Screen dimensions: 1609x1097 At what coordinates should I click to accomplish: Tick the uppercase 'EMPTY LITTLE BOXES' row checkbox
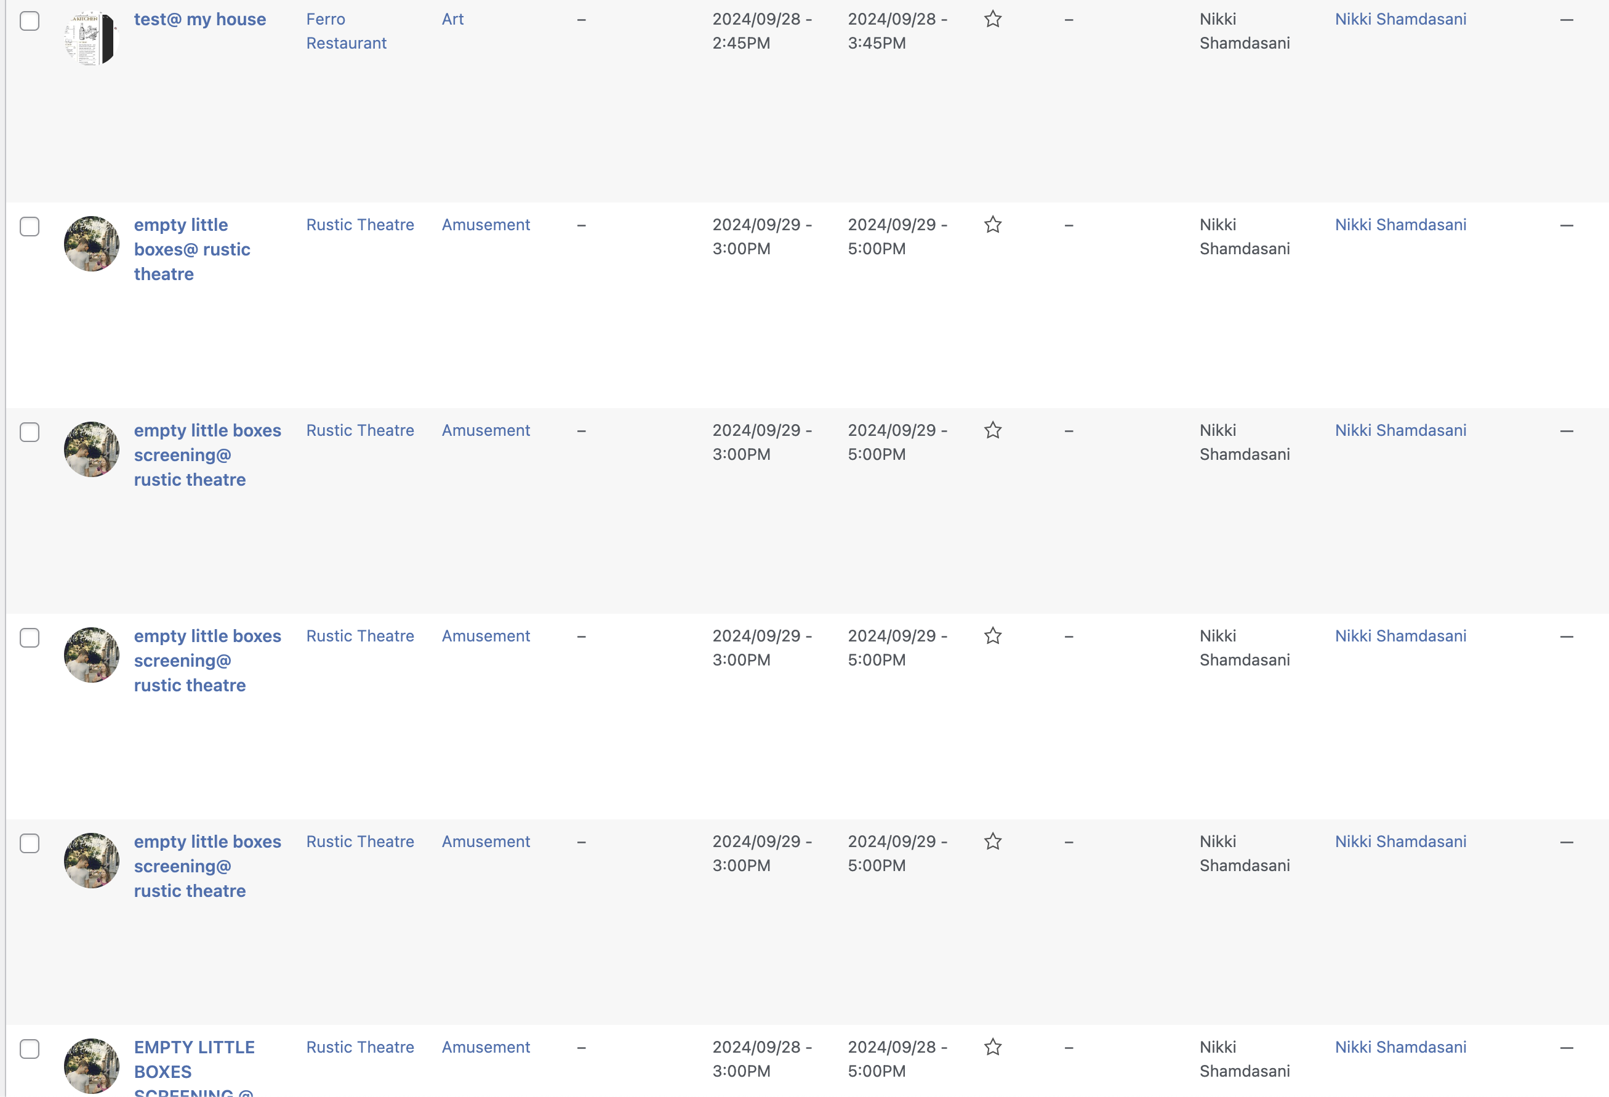tap(30, 1049)
